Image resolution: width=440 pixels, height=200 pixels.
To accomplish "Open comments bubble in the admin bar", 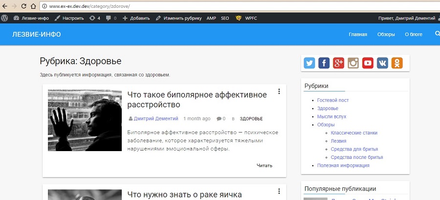I will (111, 18).
